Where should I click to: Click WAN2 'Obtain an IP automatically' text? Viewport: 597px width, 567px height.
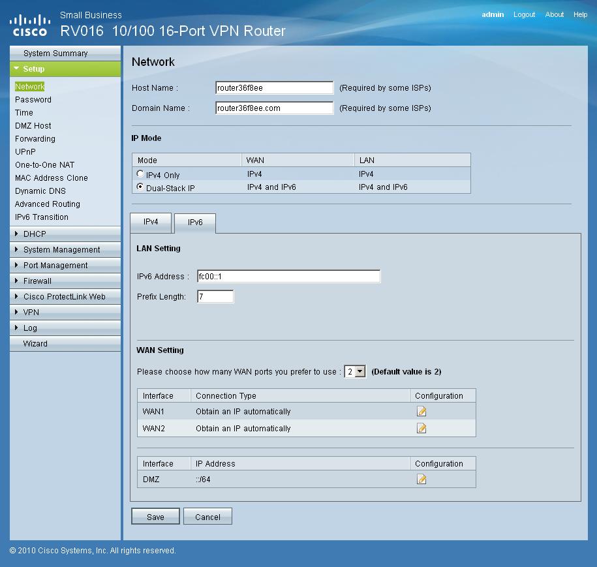click(x=243, y=428)
